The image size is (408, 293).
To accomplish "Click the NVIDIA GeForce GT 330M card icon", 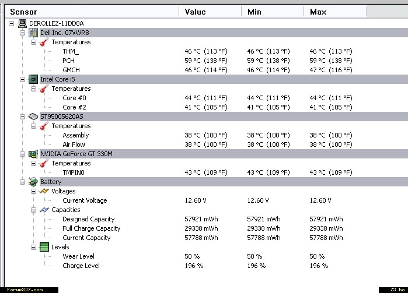I will pyautogui.click(x=34, y=154).
